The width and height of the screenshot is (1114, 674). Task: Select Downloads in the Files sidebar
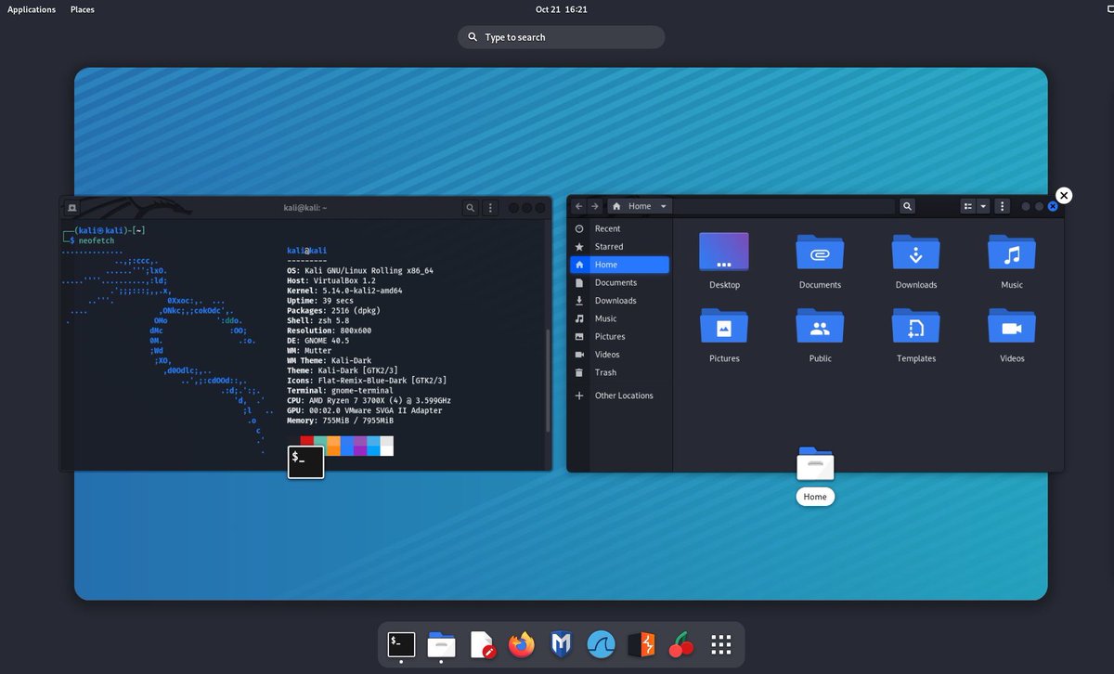620,301
